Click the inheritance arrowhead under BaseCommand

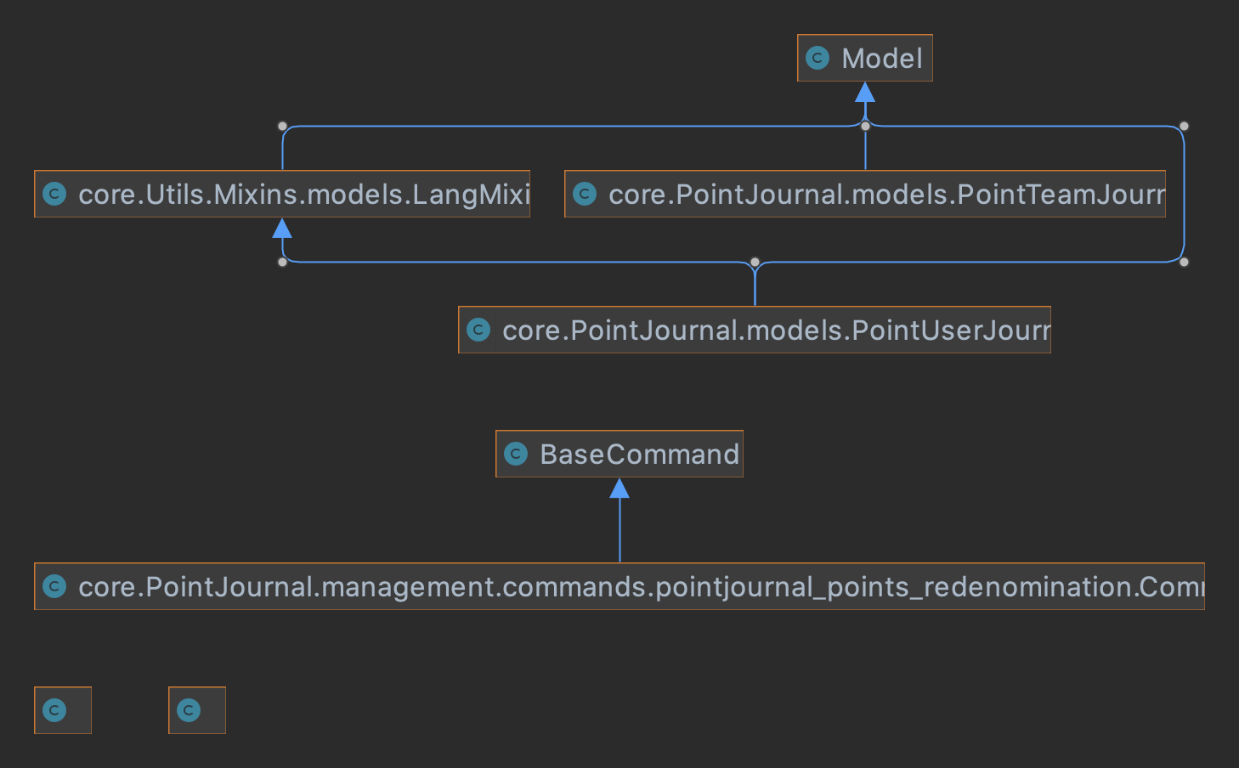pos(619,488)
